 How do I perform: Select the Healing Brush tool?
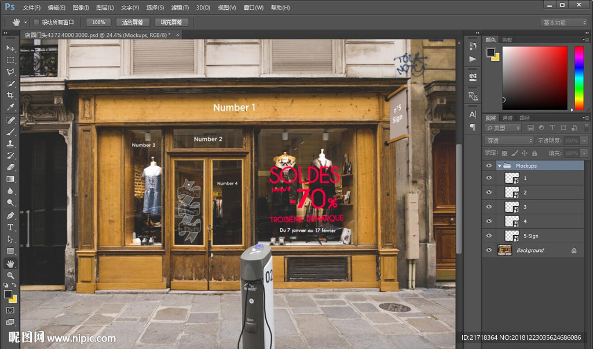click(10, 120)
